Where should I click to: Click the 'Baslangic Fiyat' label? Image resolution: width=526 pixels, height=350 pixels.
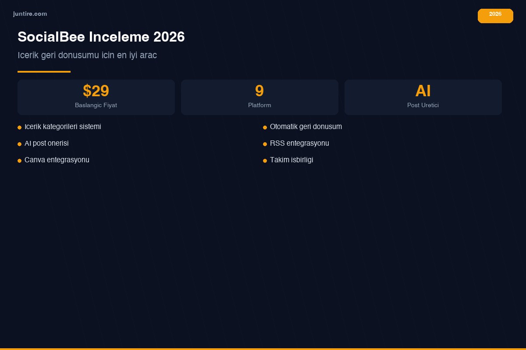point(96,105)
